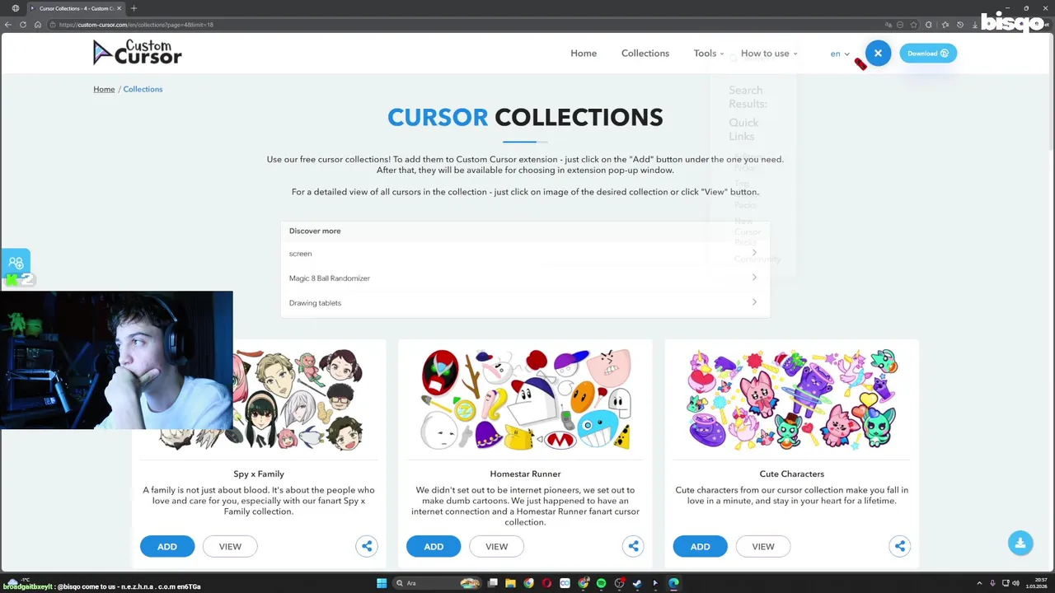This screenshot has height=593, width=1055.
Task: Open the 'screen' discover more row
Action: [524, 254]
